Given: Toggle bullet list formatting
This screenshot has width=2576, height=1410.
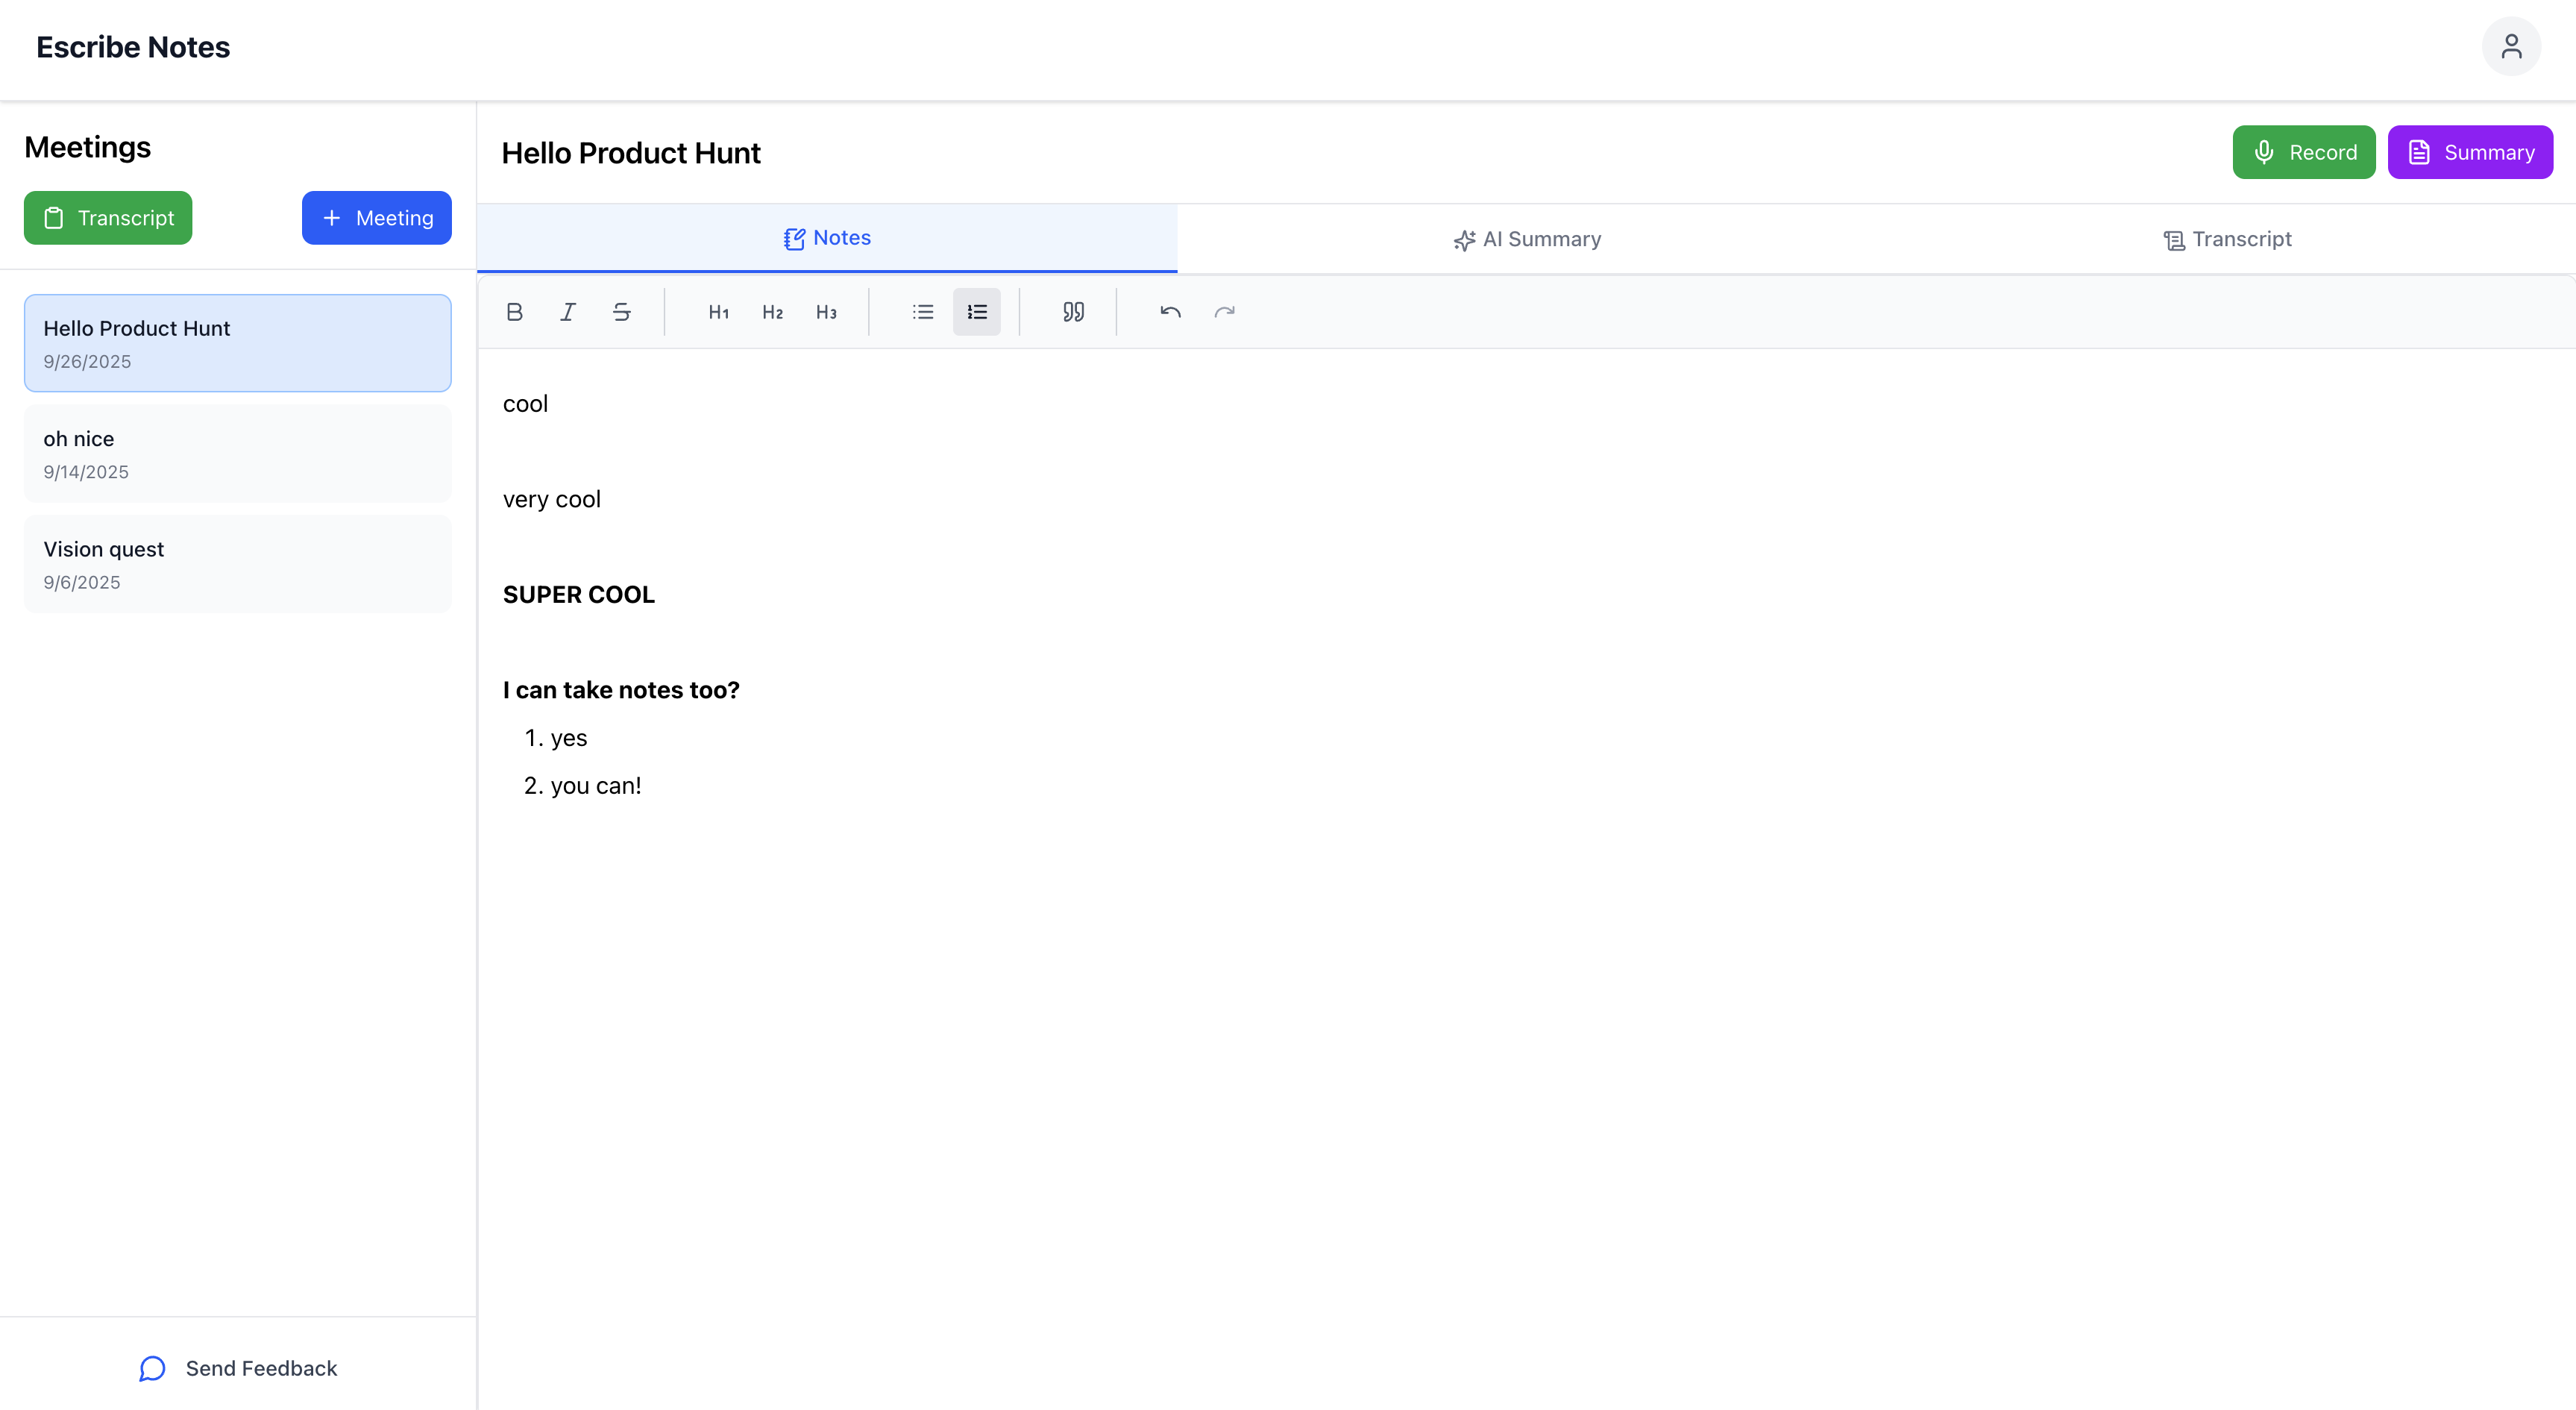Looking at the screenshot, I should (x=923, y=312).
